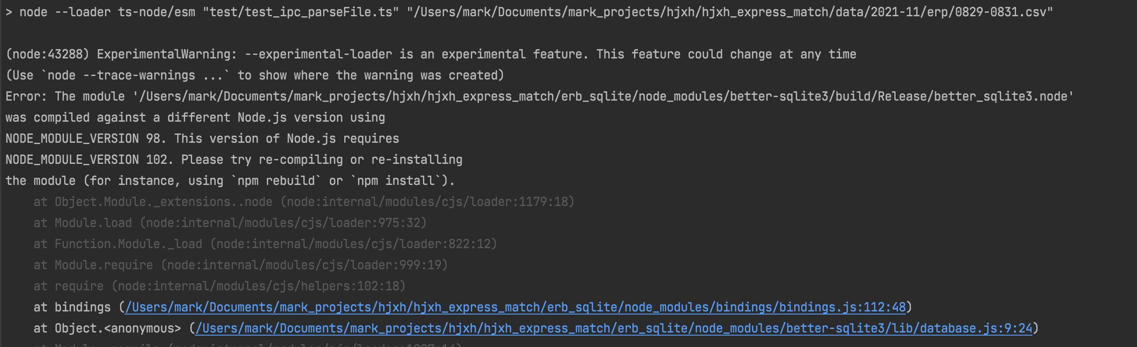Click the 'Error: The module' text
Viewport: 1137px width, 347px height.
tap(66, 97)
